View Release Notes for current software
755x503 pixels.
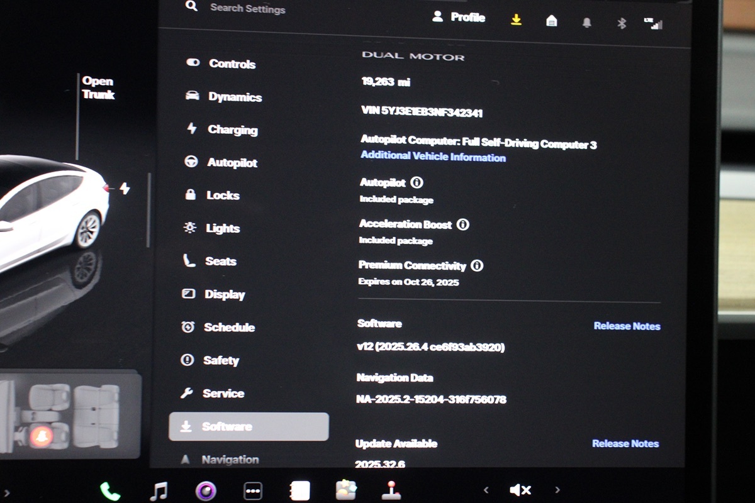tap(627, 326)
